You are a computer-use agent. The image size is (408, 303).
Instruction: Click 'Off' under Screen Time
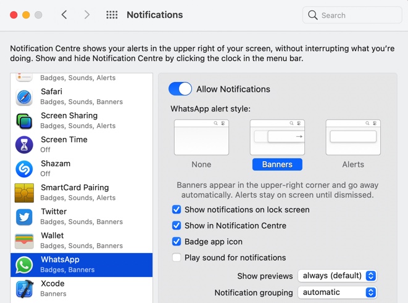45,150
